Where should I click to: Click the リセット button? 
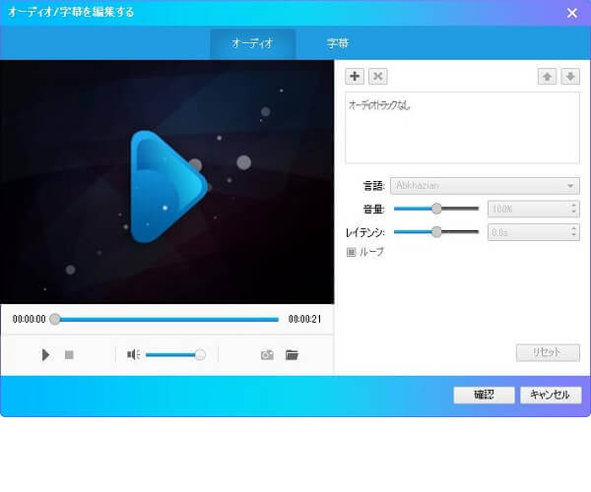pos(548,352)
